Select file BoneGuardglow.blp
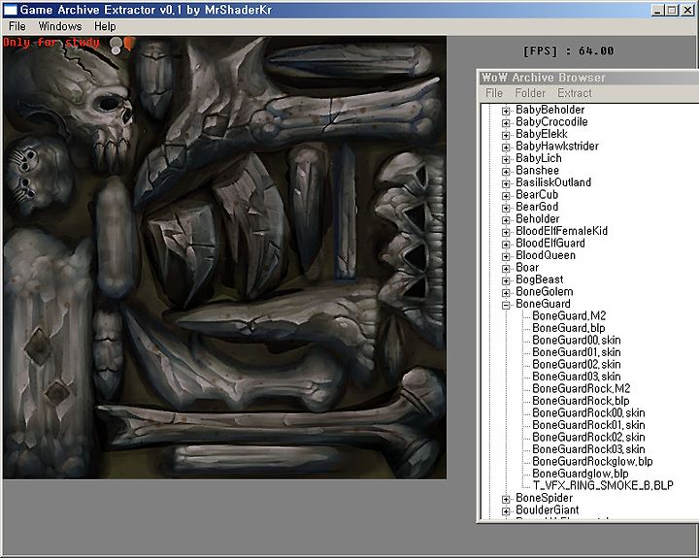The width and height of the screenshot is (699, 558). click(580, 474)
